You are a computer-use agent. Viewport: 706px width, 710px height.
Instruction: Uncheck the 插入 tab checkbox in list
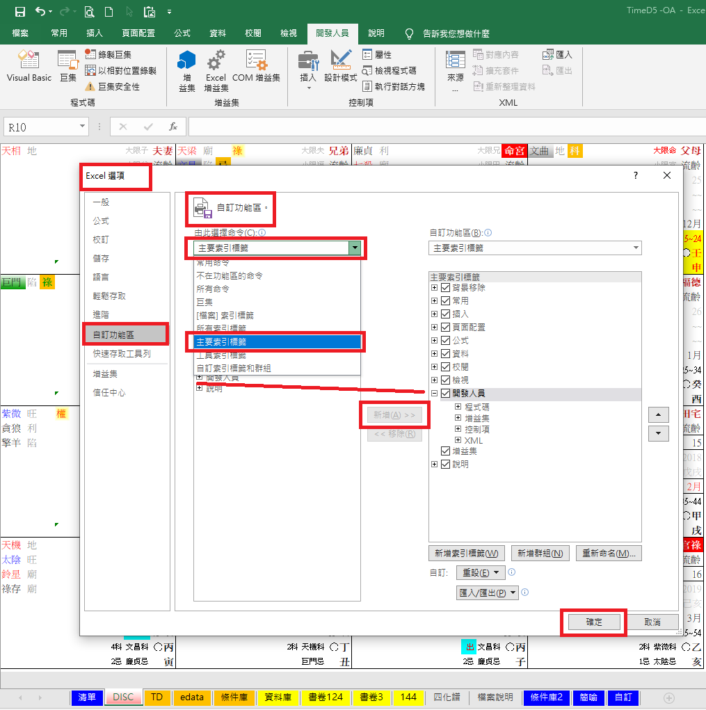pos(445,314)
